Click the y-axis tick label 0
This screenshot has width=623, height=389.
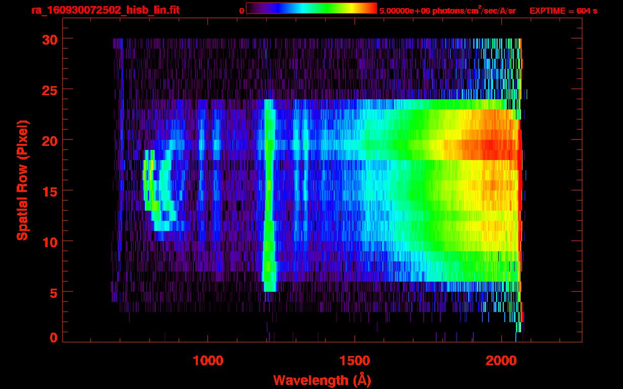(54, 337)
